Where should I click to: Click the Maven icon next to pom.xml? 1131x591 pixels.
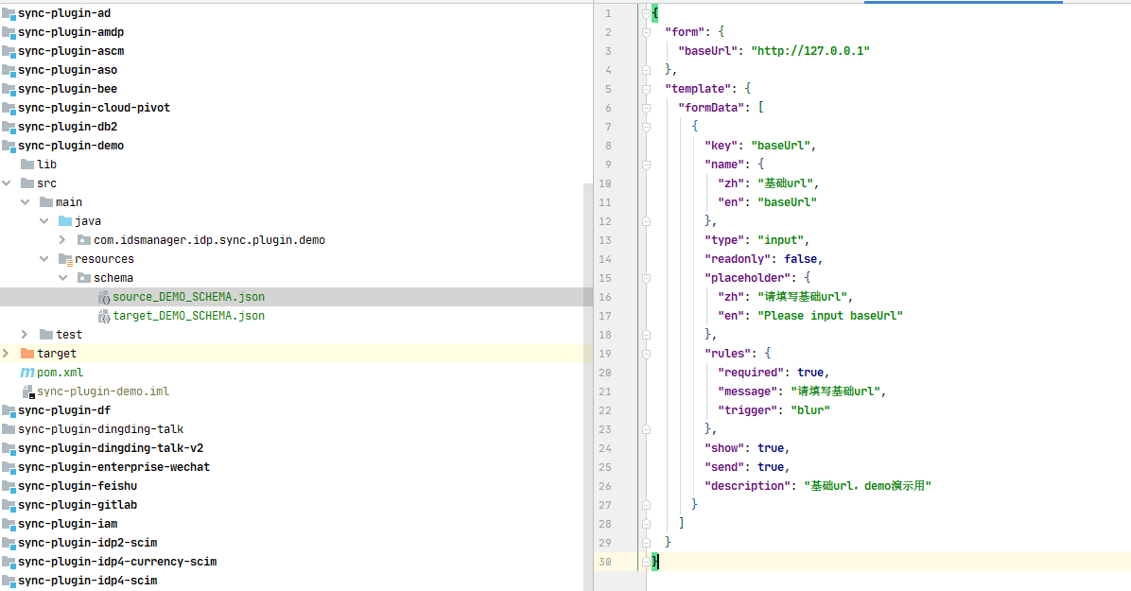(x=27, y=373)
